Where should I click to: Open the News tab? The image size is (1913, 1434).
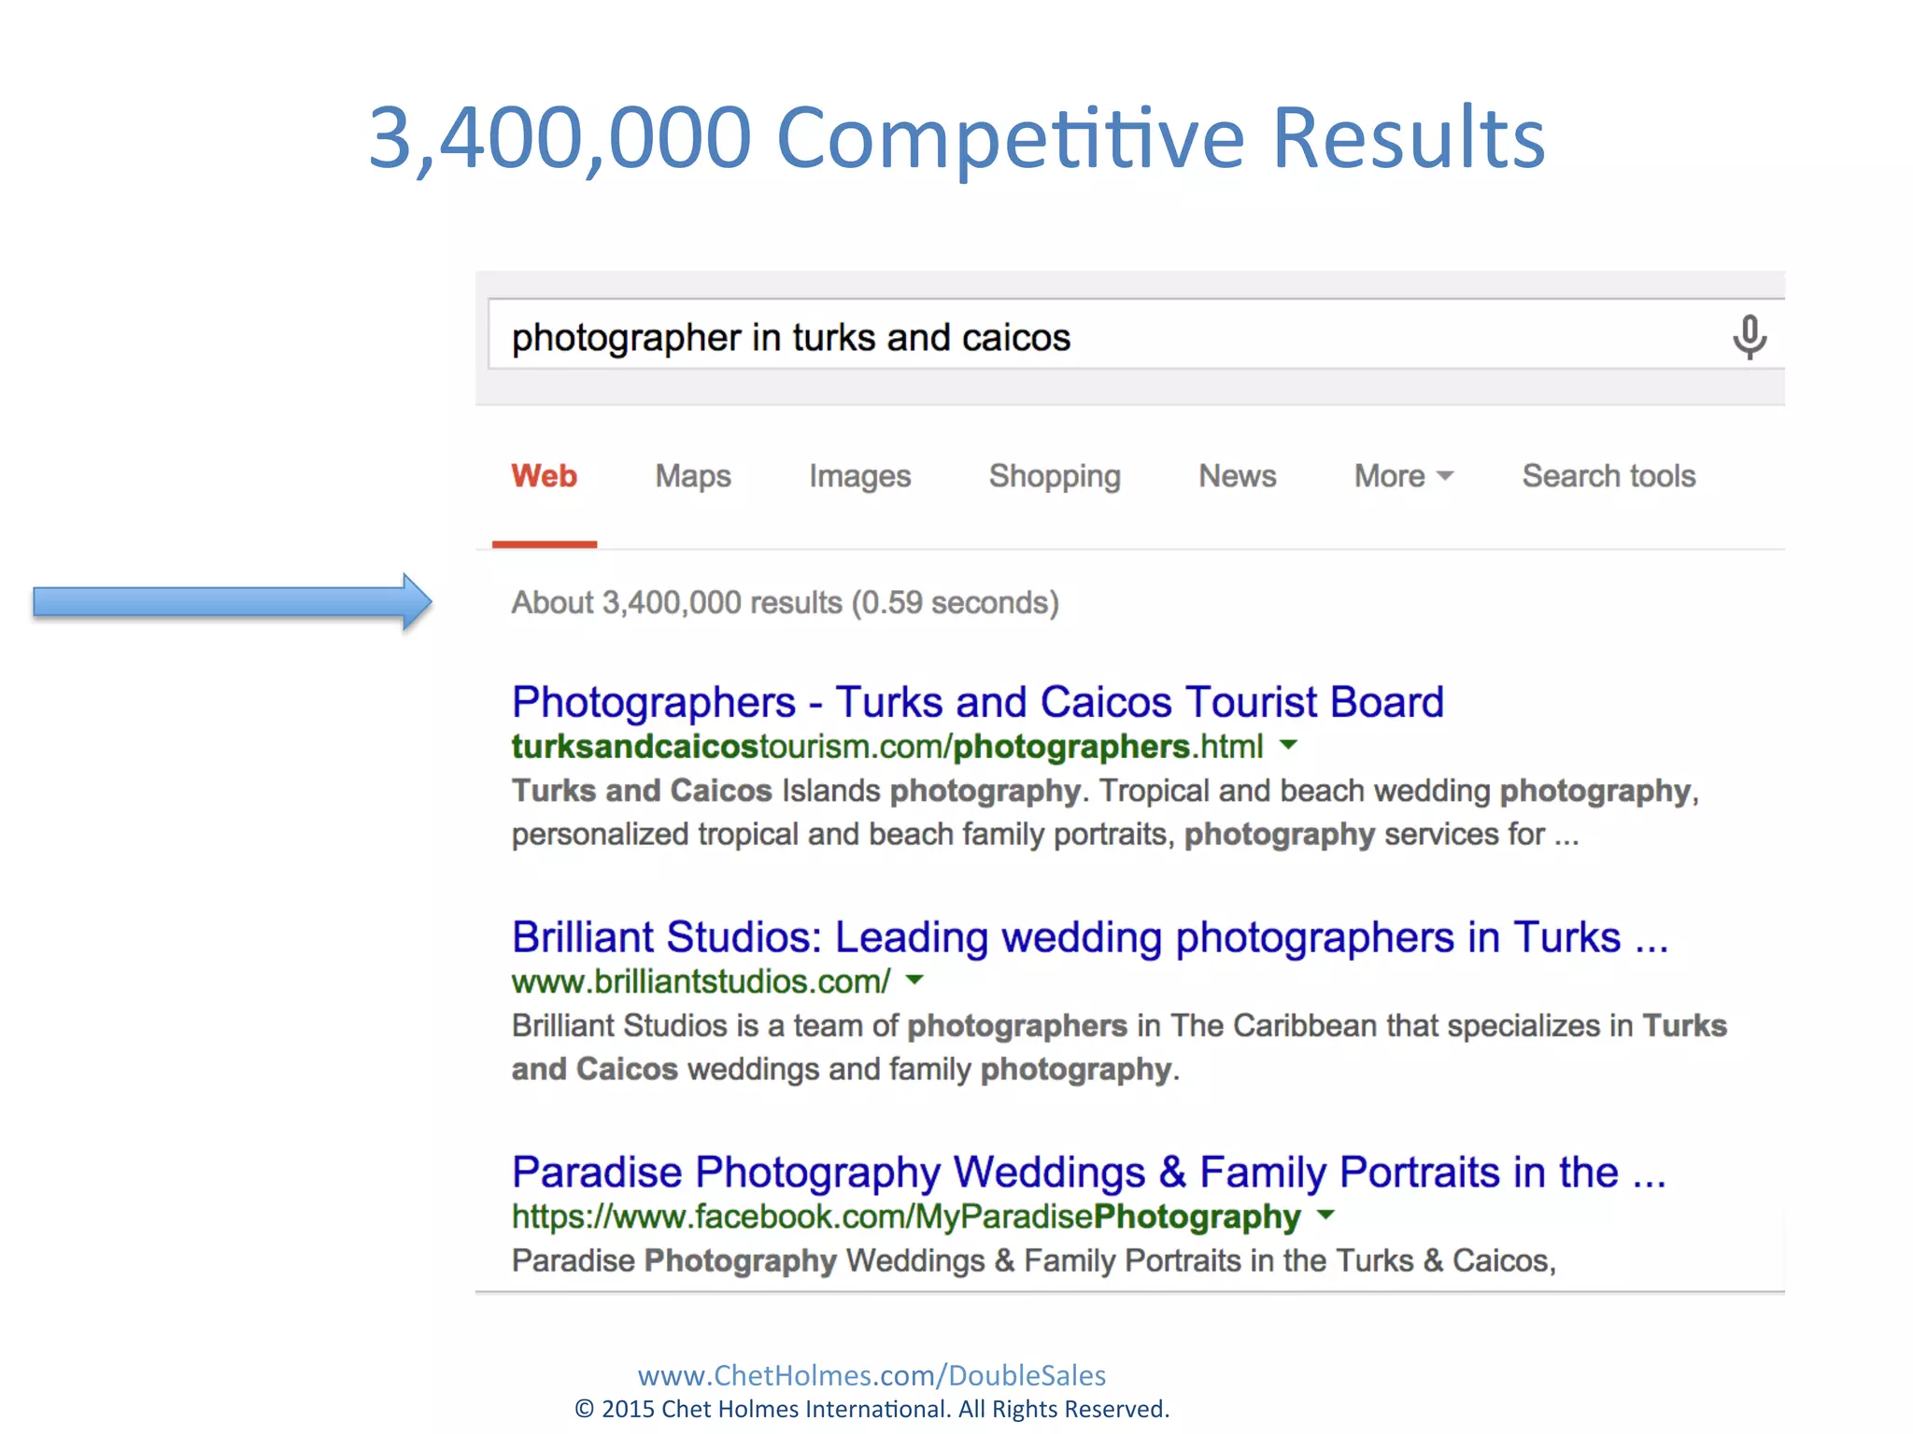coord(1238,476)
